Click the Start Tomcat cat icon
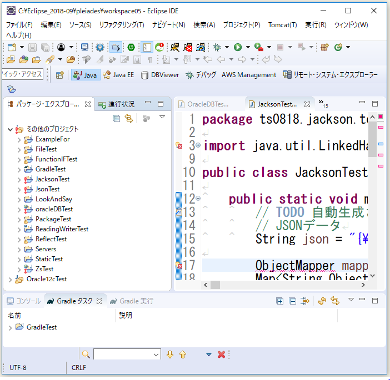This screenshot has width=390, height=380. click(175, 47)
